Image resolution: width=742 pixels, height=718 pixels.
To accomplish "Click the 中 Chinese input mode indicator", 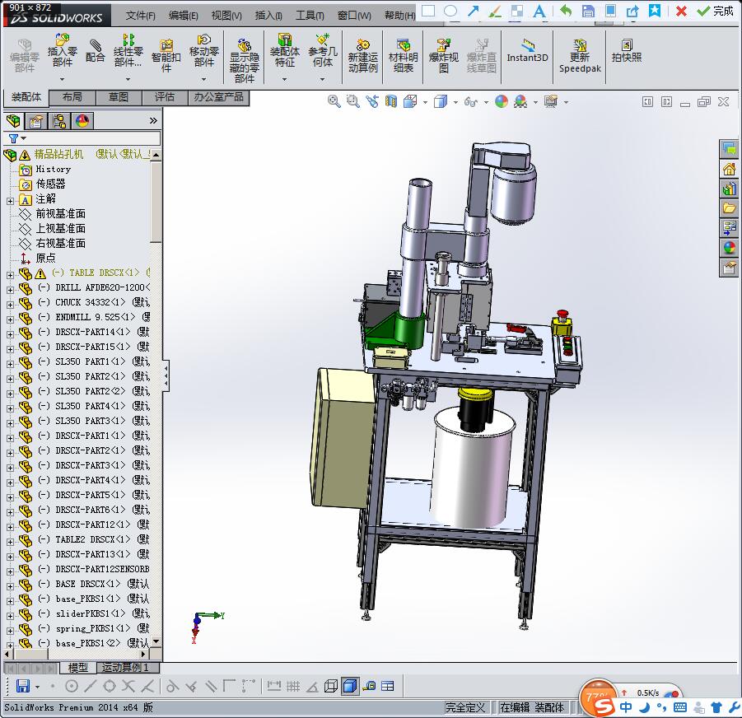I will point(626,707).
